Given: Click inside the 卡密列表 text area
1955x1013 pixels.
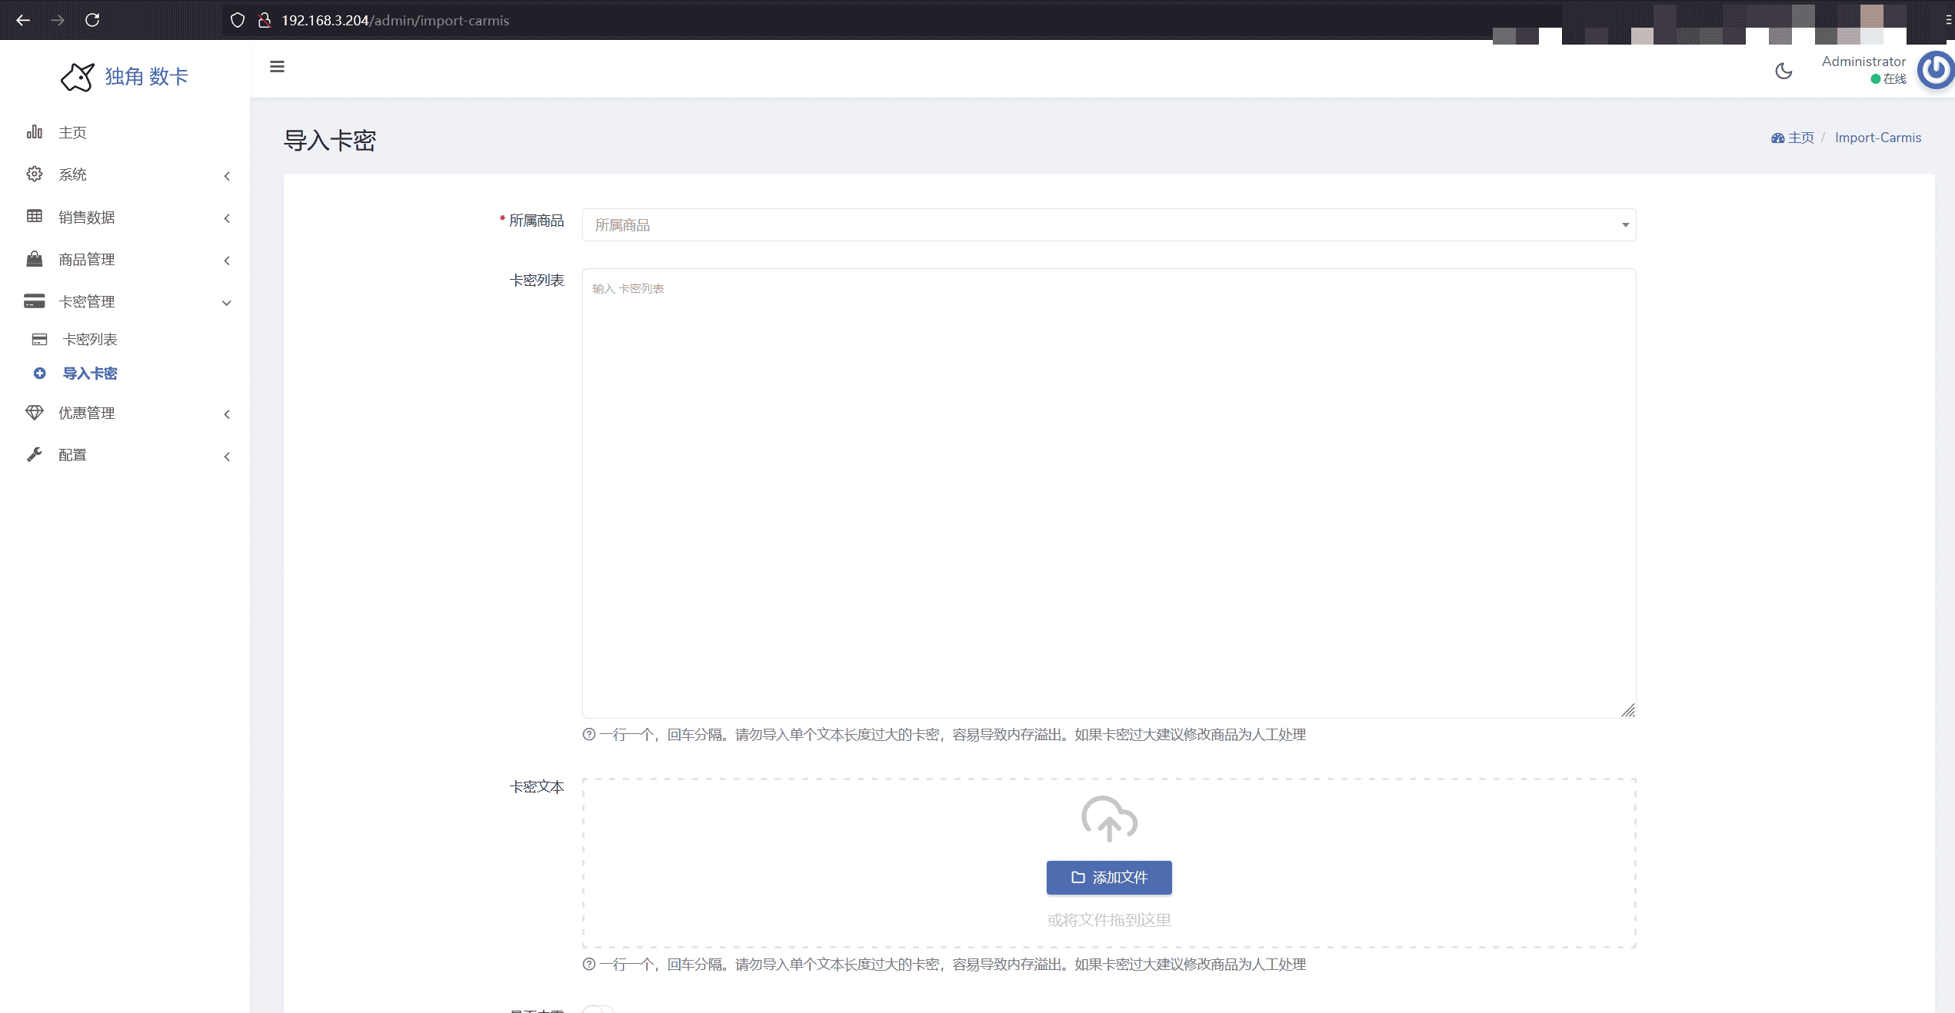Looking at the screenshot, I should point(1108,492).
